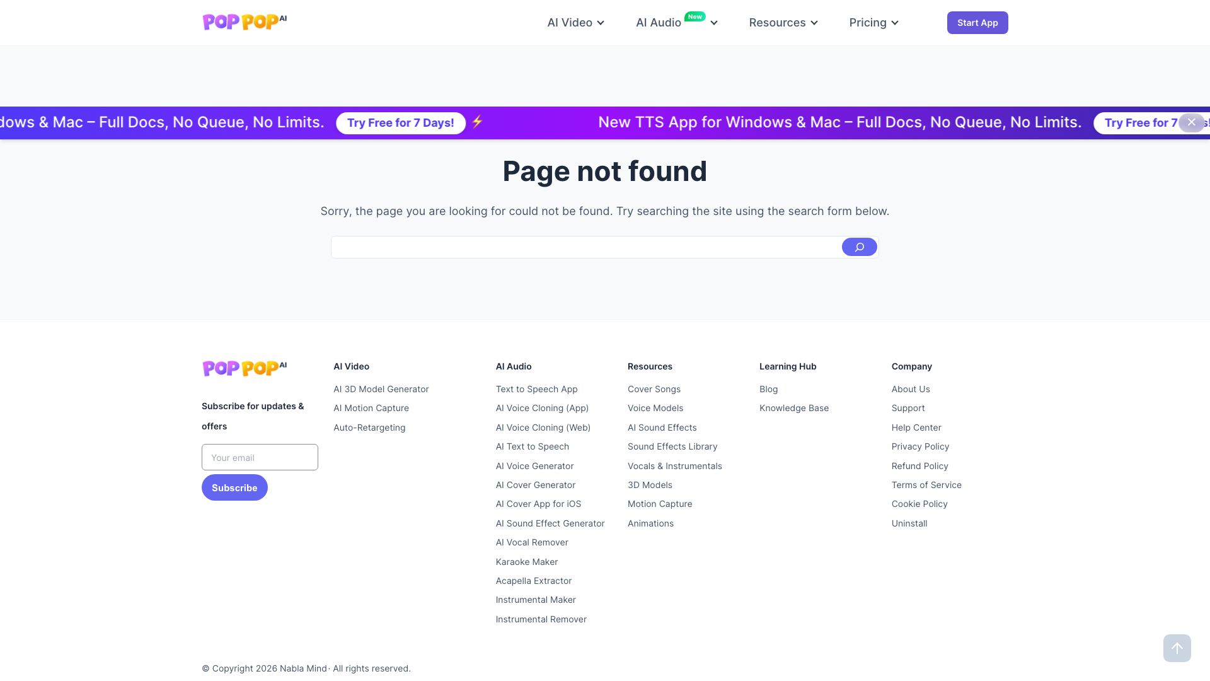Click the lightning bolt icon in banner
The image size is (1210, 681).
(x=478, y=122)
